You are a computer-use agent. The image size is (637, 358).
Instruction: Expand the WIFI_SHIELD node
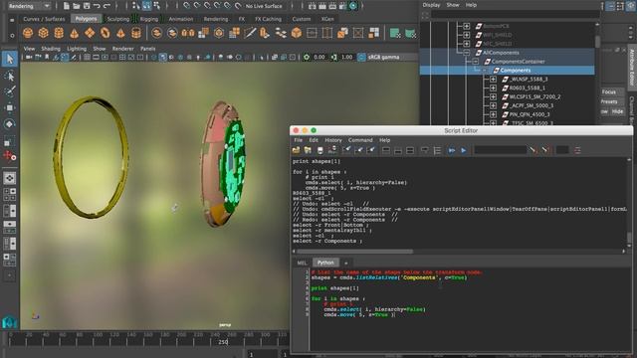pos(467,35)
